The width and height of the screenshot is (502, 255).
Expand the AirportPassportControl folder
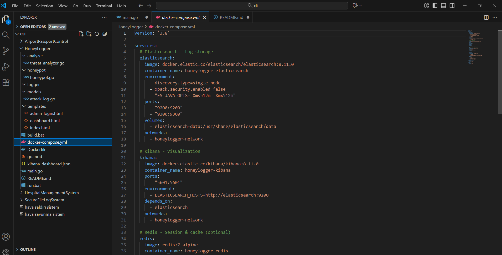pyautogui.click(x=46, y=41)
